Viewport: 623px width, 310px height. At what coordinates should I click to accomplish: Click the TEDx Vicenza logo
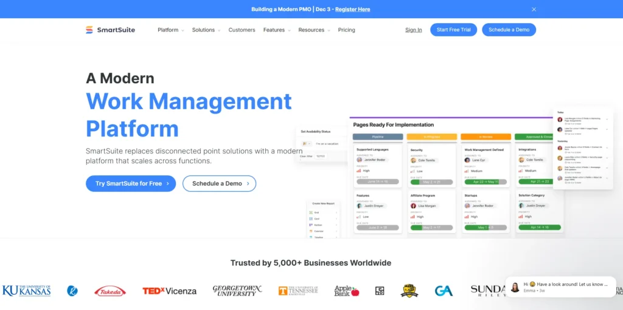click(169, 291)
